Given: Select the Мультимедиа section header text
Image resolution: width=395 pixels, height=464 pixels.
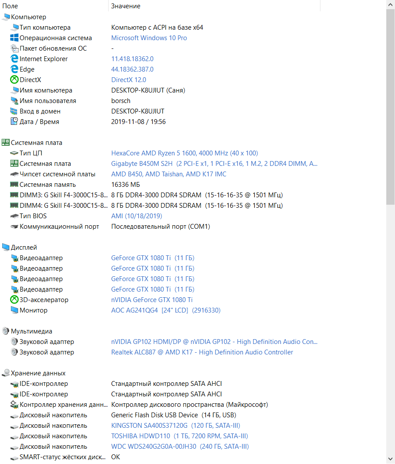Looking at the screenshot, I should pyautogui.click(x=31, y=331).
